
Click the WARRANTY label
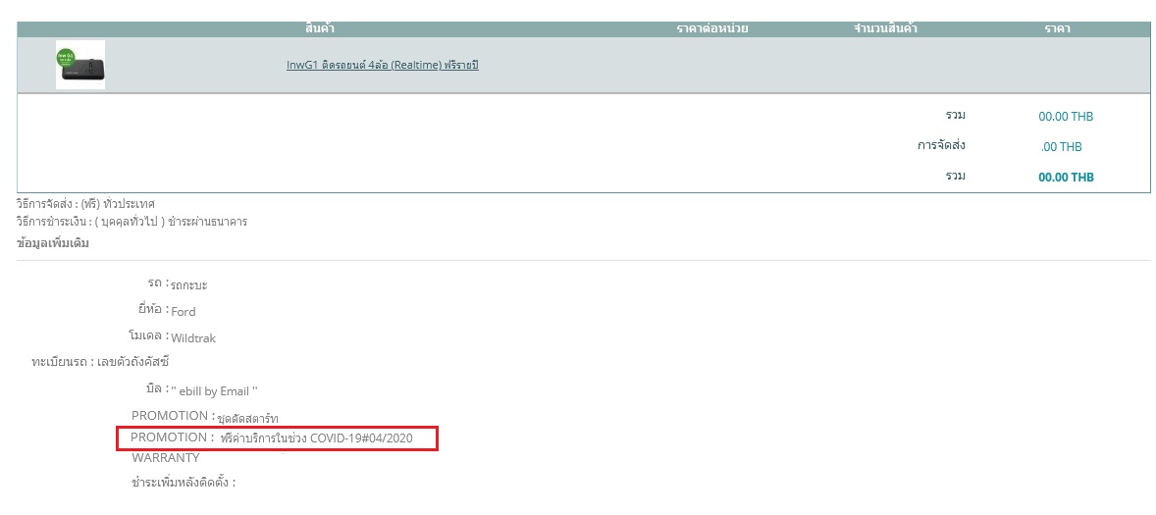pos(165,458)
